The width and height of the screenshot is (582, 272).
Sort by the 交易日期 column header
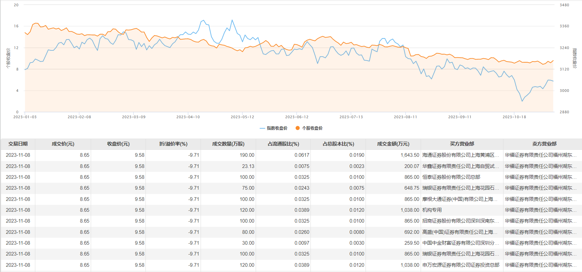coord(18,144)
